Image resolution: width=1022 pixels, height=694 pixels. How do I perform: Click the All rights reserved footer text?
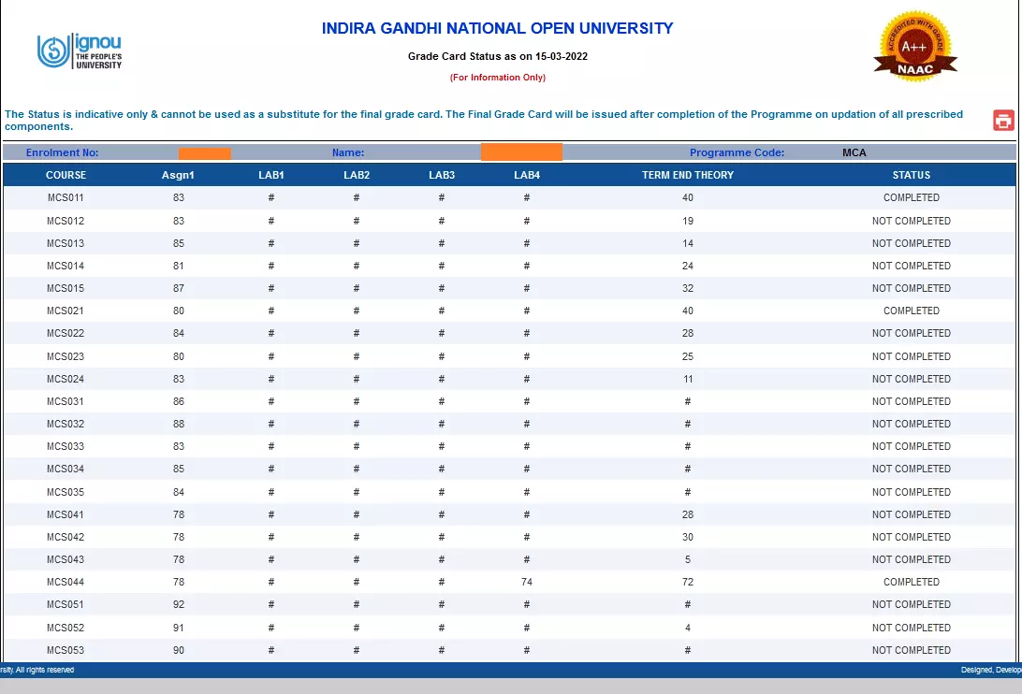tap(37, 670)
